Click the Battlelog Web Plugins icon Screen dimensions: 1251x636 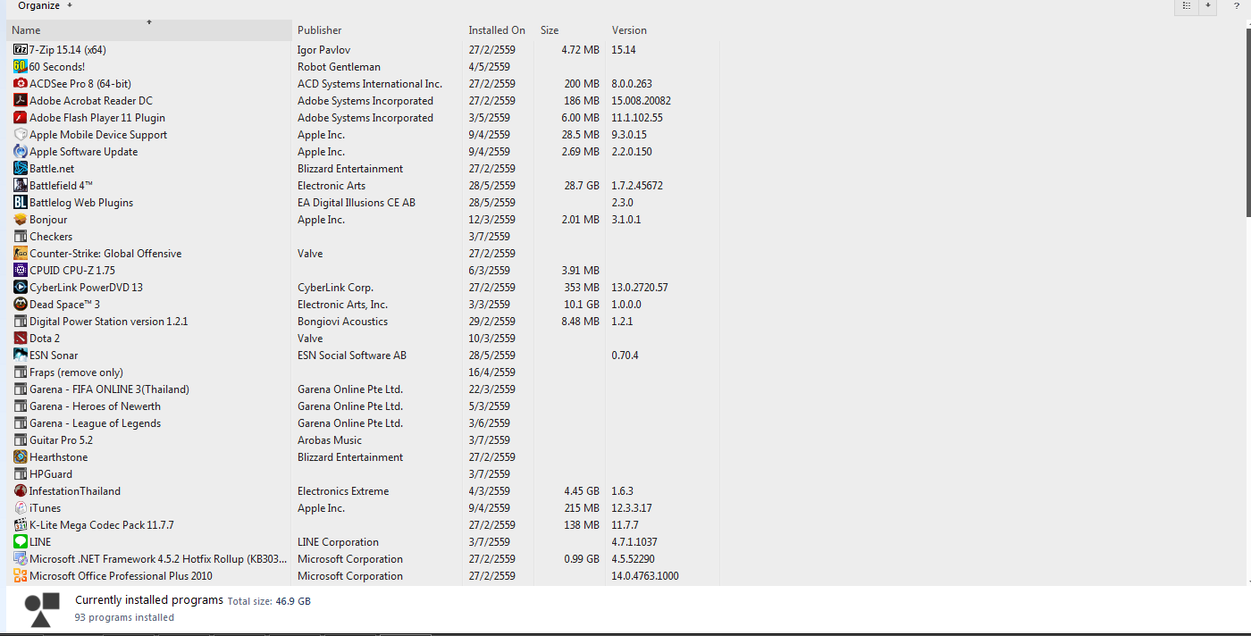(x=21, y=203)
